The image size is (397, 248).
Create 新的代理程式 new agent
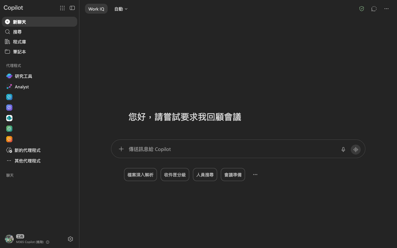point(39,150)
